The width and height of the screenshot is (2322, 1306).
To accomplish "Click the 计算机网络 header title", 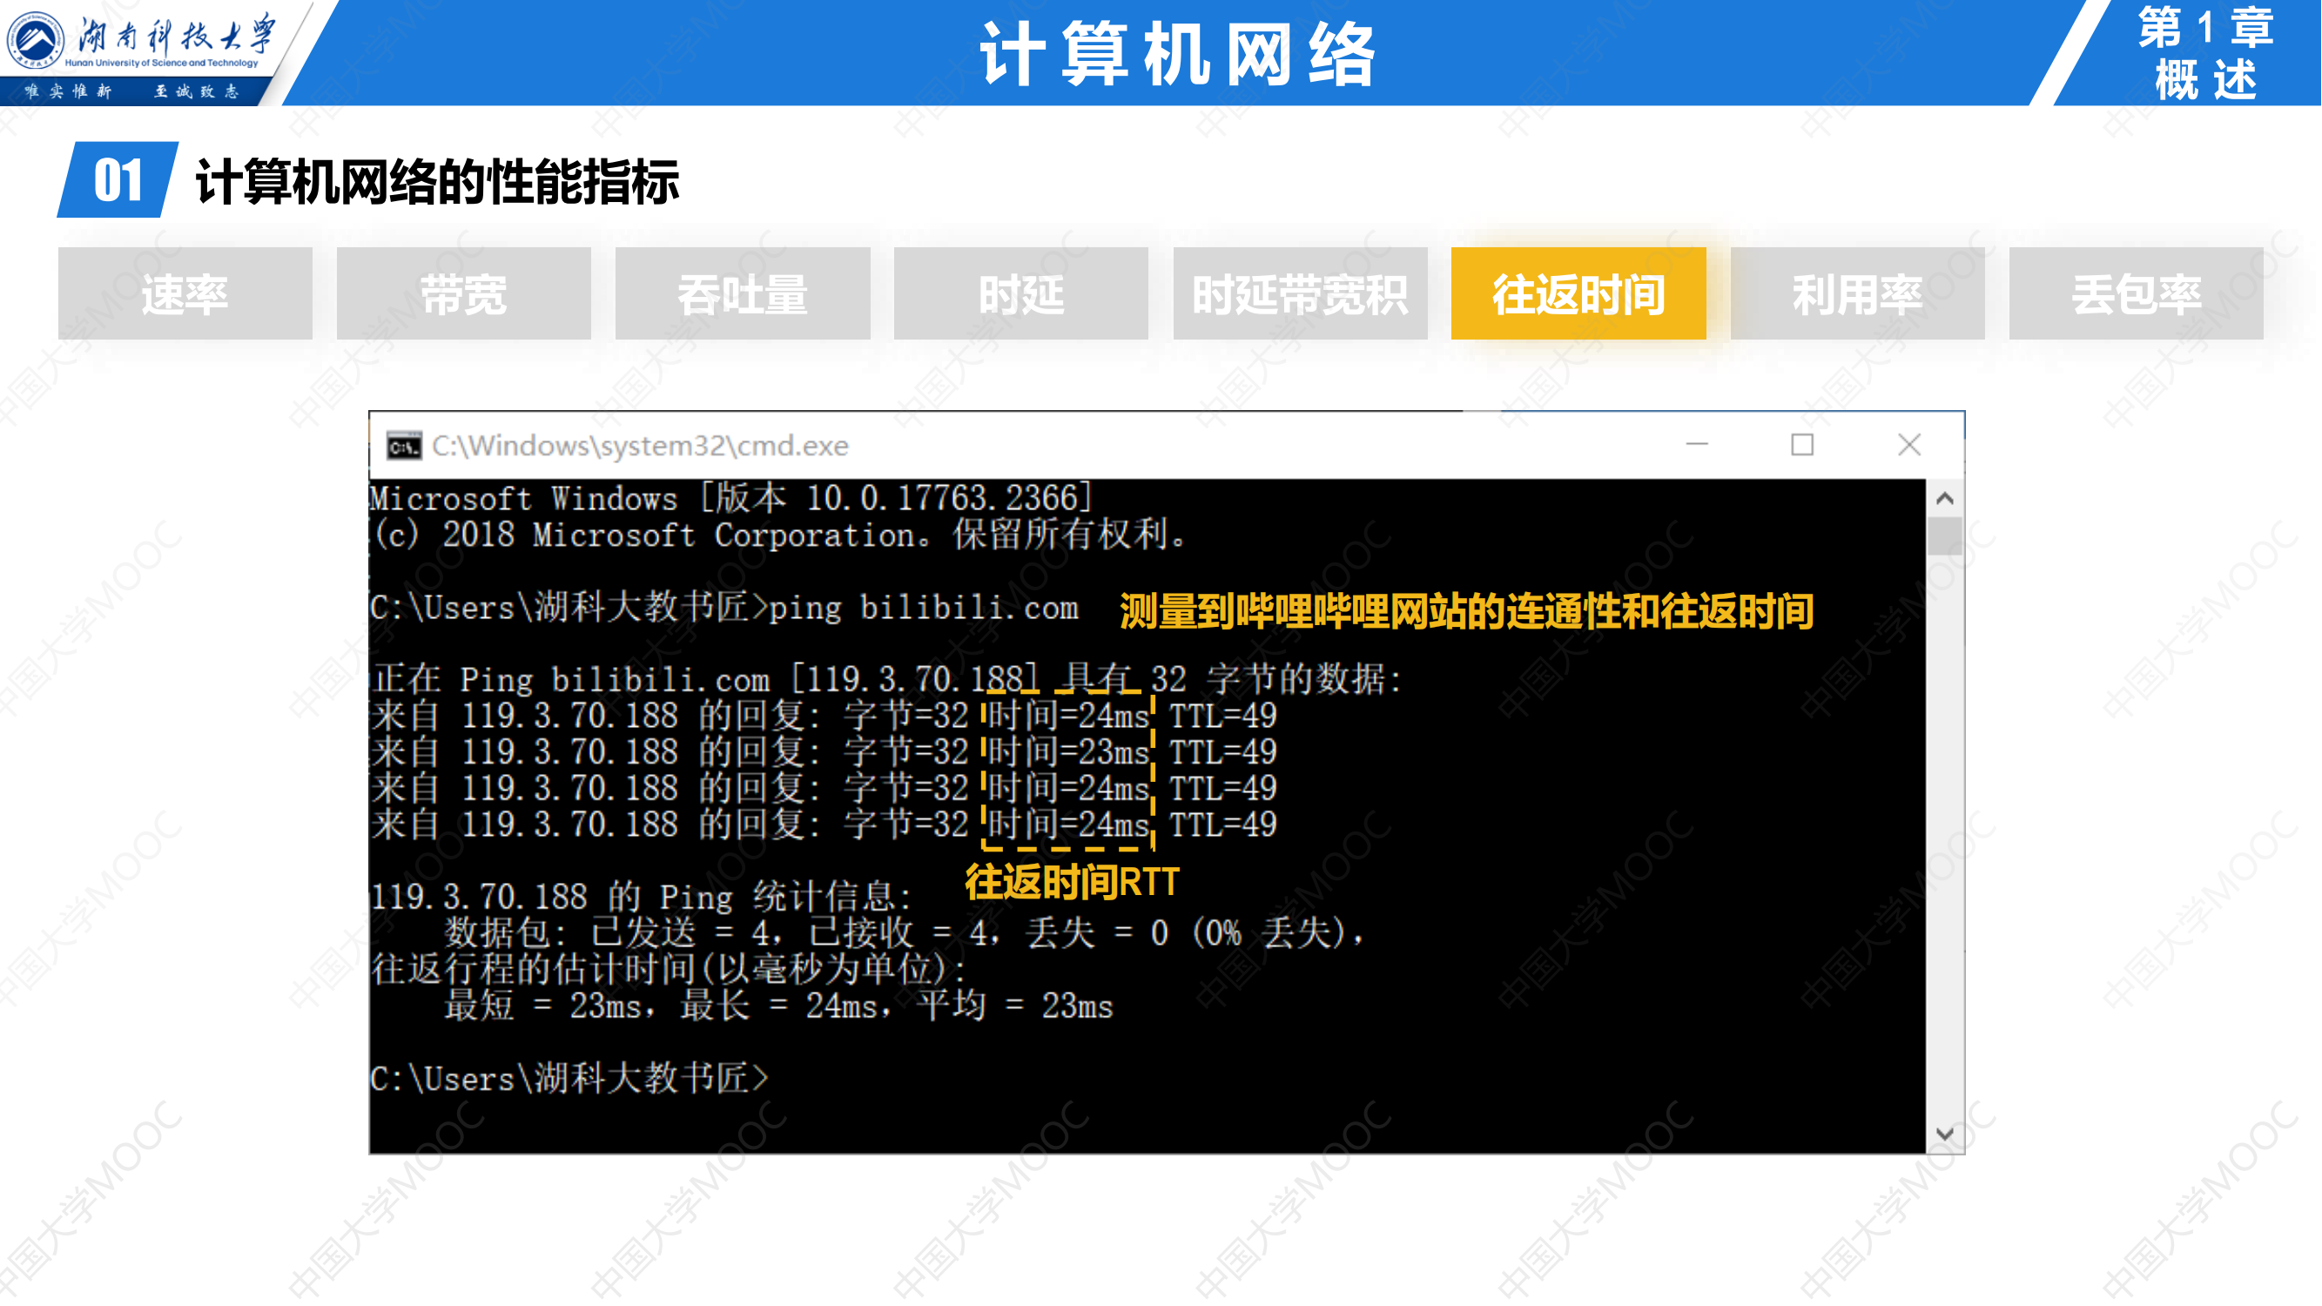I will [1179, 55].
